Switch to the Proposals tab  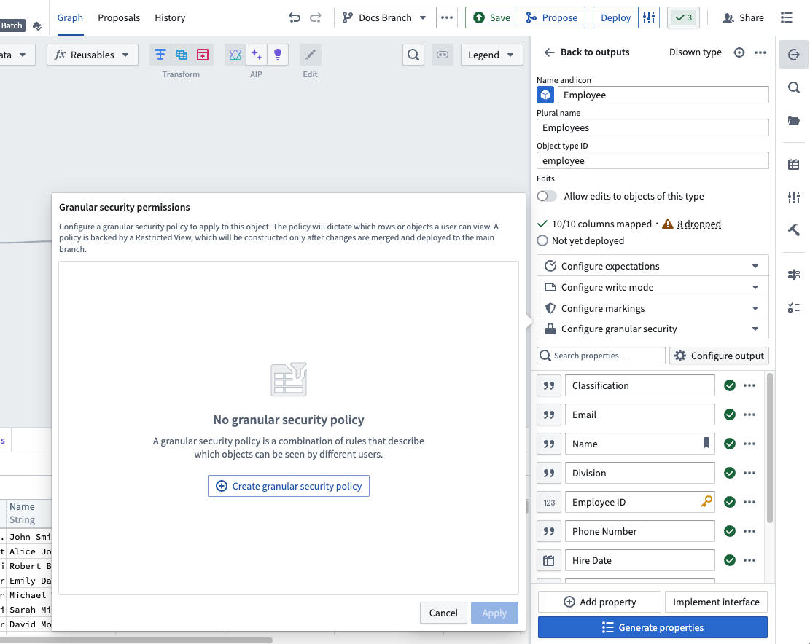click(x=119, y=17)
